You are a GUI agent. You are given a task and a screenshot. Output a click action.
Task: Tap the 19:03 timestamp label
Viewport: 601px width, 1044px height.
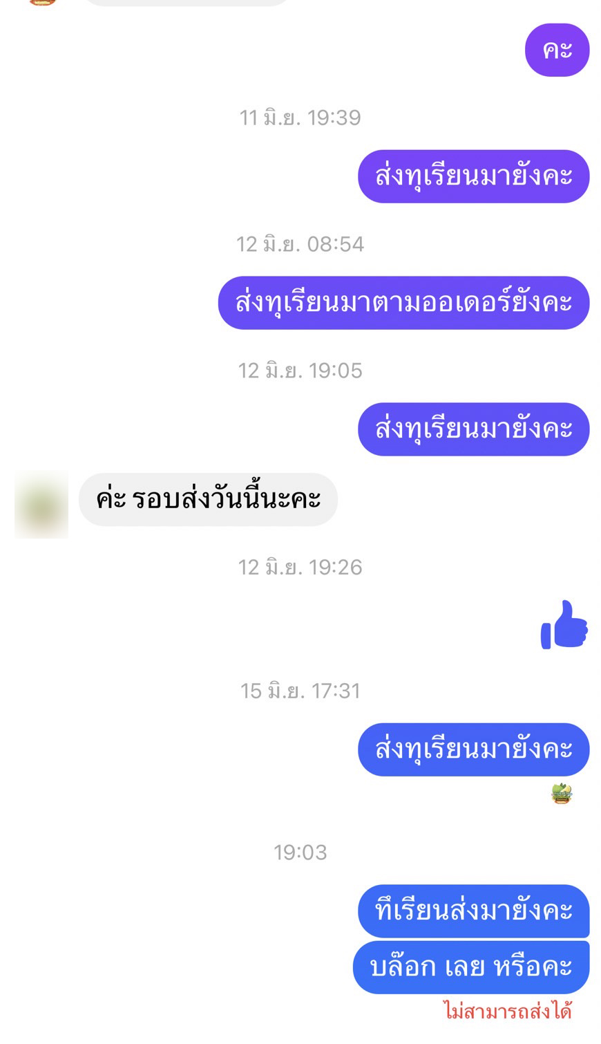tap(300, 852)
